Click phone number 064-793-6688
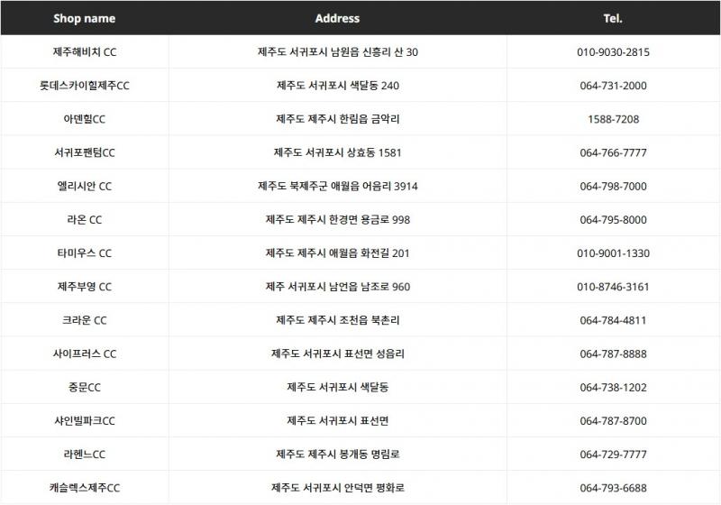This screenshot has height=505, width=721. 613,488
